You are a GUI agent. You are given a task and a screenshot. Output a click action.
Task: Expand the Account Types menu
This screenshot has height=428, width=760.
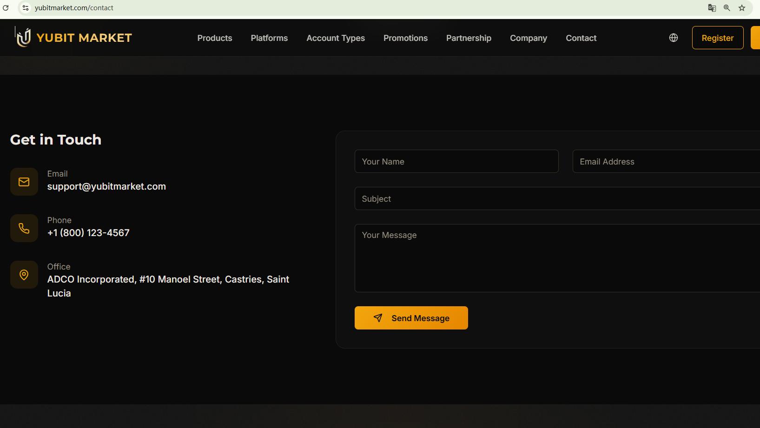[335, 38]
